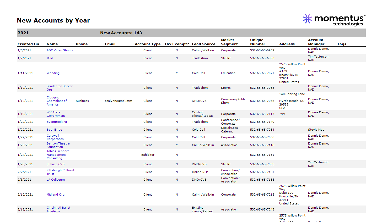382x222 pixels.
Task: Open the EventBooking account link
Action: click(57, 122)
